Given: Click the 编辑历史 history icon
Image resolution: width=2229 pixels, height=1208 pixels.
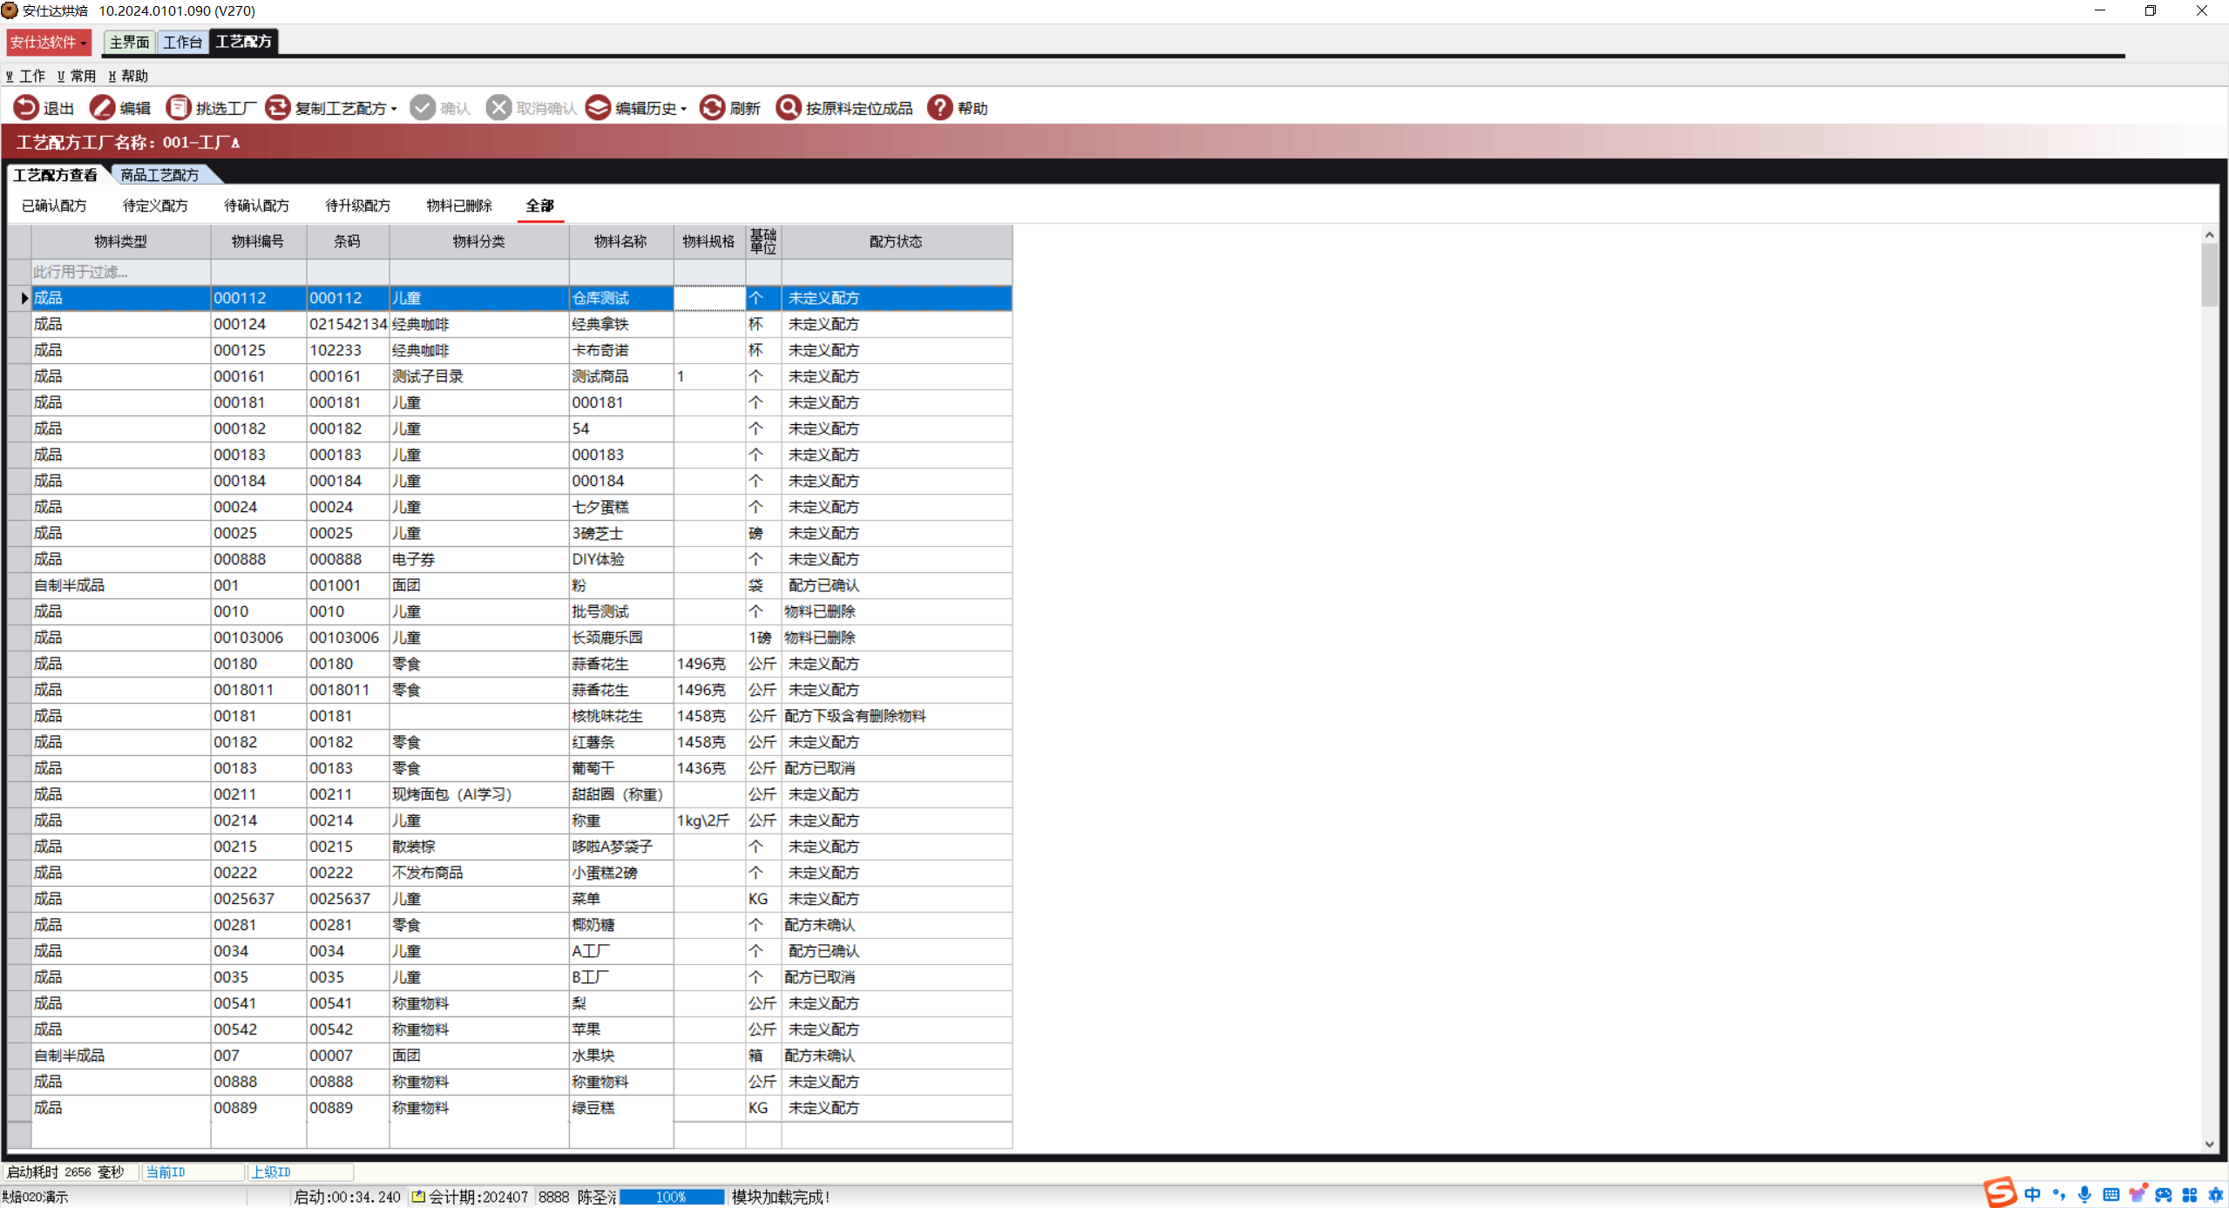Looking at the screenshot, I should (598, 108).
